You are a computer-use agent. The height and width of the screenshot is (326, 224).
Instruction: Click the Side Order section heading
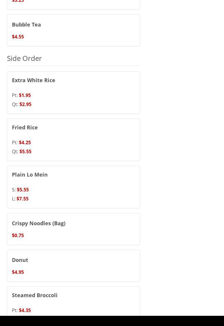coord(24,58)
